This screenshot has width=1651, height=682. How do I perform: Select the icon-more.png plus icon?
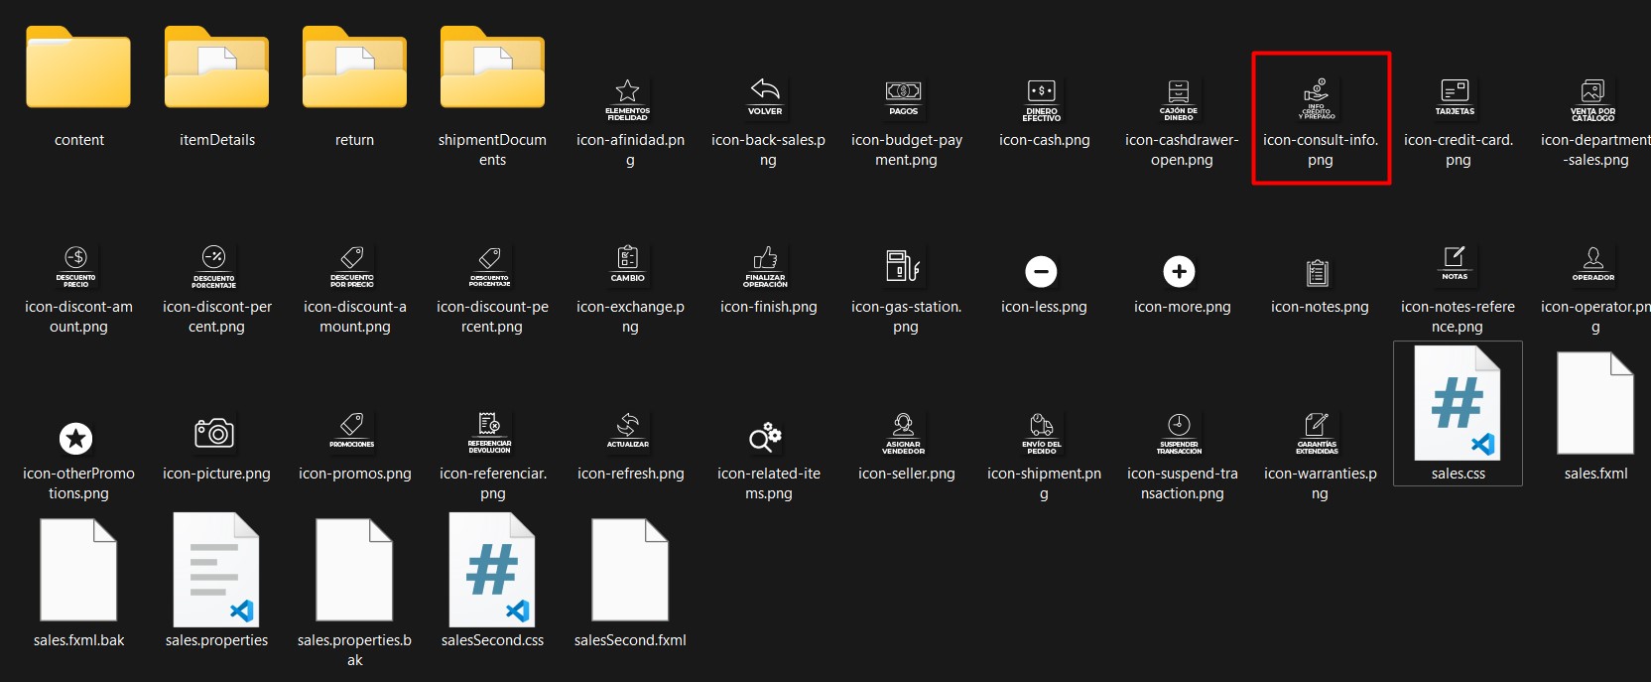coord(1180,271)
